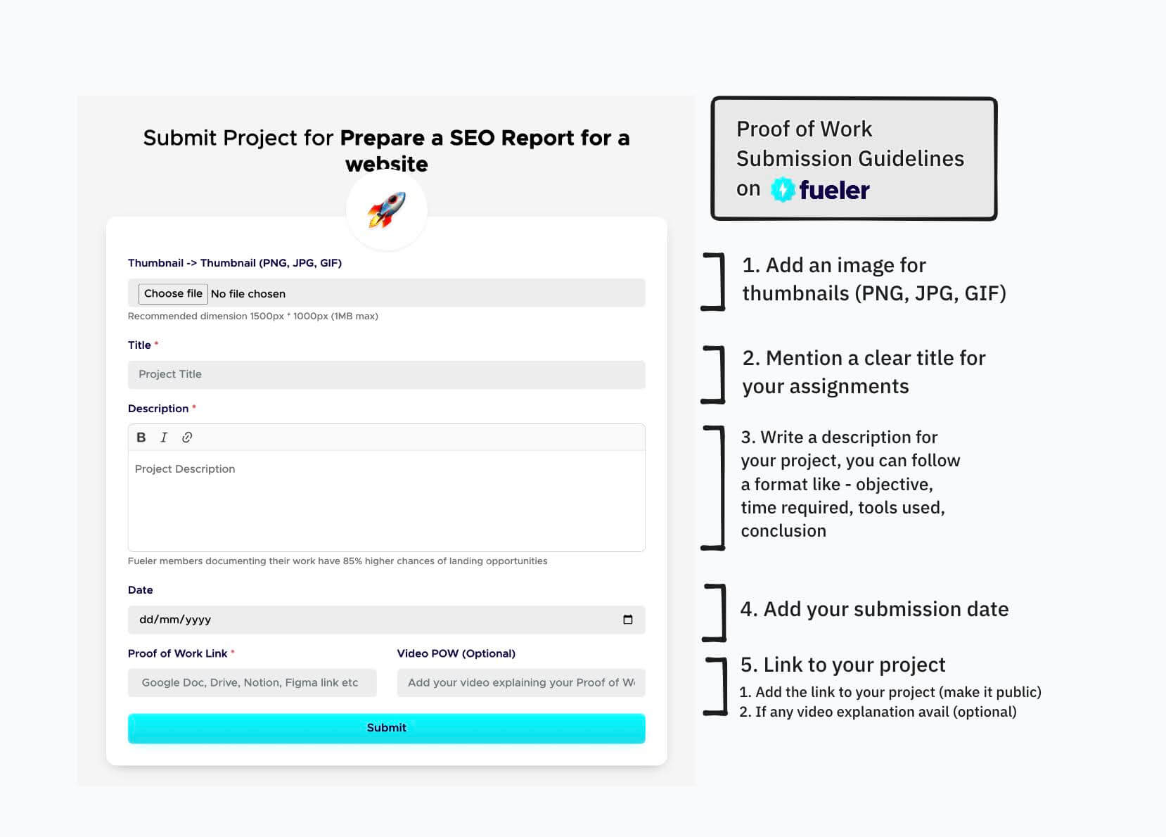Click the Description field label
This screenshot has height=837, width=1166.
pos(158,409)
